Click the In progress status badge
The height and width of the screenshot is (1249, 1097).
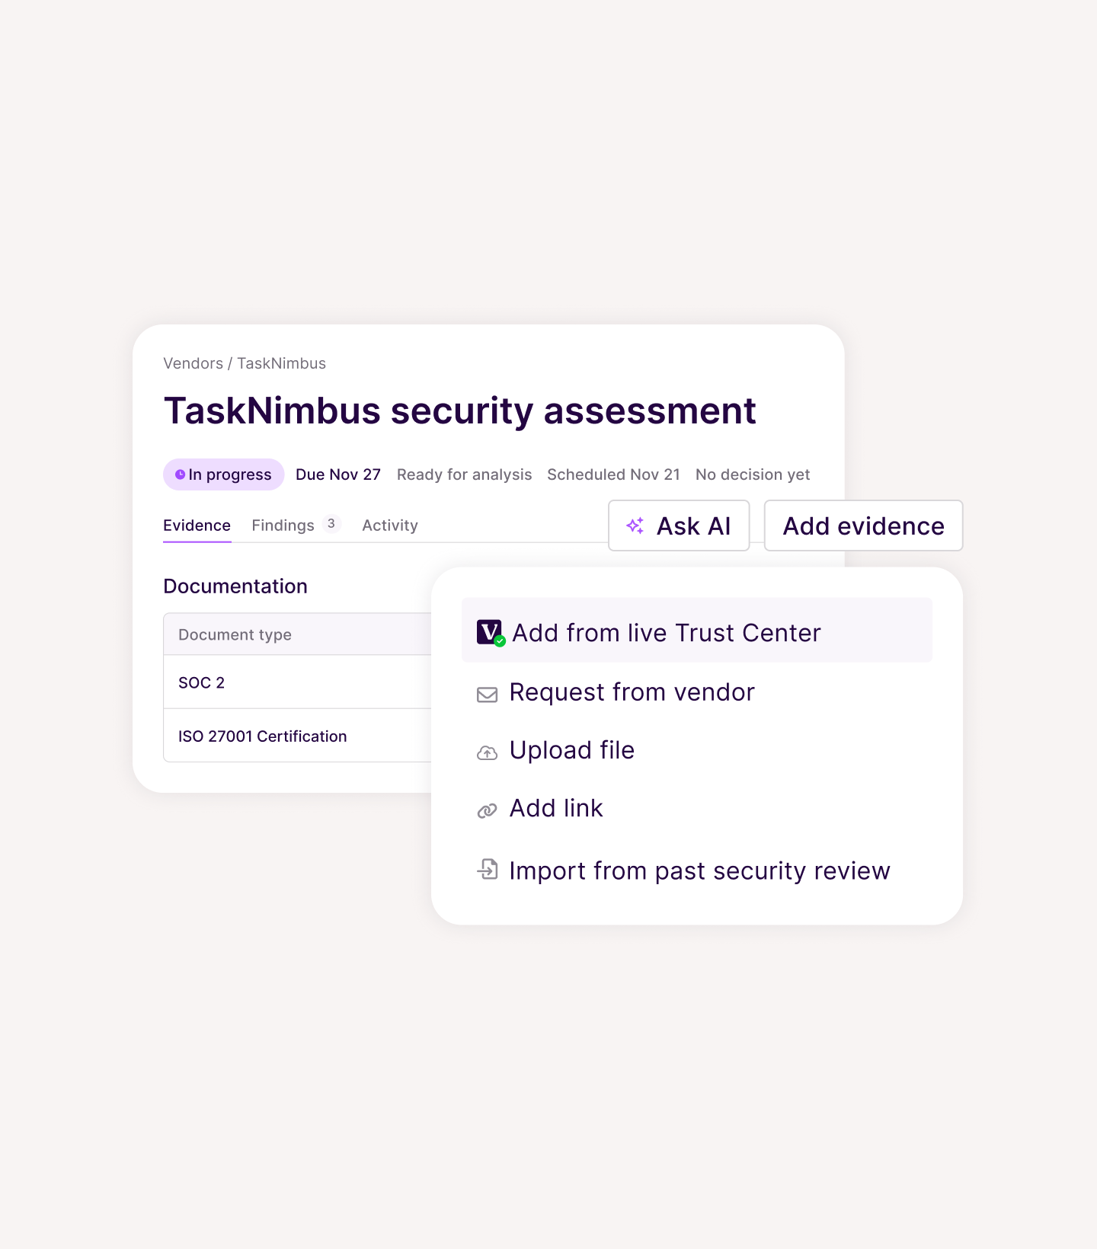pyautogui.click(x=223, y=474)
